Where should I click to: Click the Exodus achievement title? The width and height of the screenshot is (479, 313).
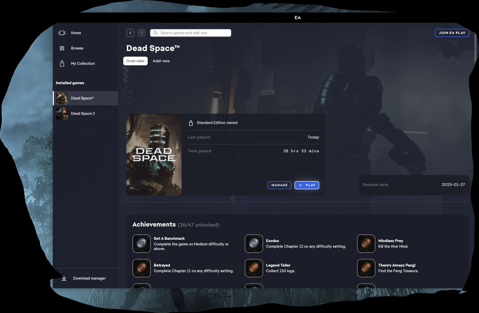pos(273,241)
